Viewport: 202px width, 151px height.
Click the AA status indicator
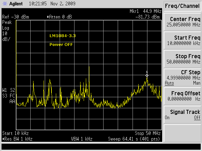point(12,102)
